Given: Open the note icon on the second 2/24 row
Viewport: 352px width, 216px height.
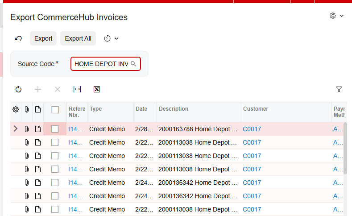Looking at the screenshot, I should click(x=38, y=196).
